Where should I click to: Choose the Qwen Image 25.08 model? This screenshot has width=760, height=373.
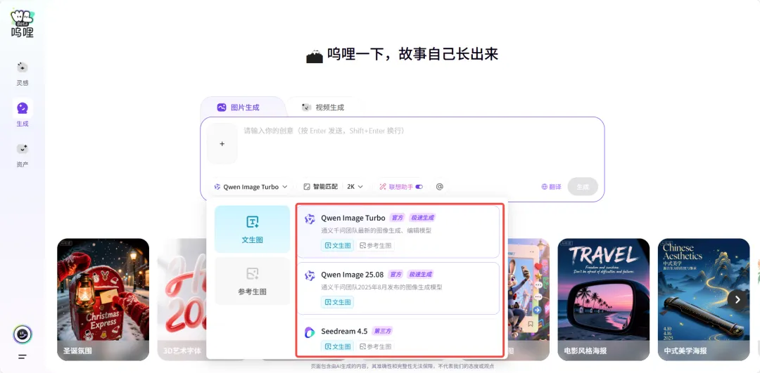pos(398,288)
